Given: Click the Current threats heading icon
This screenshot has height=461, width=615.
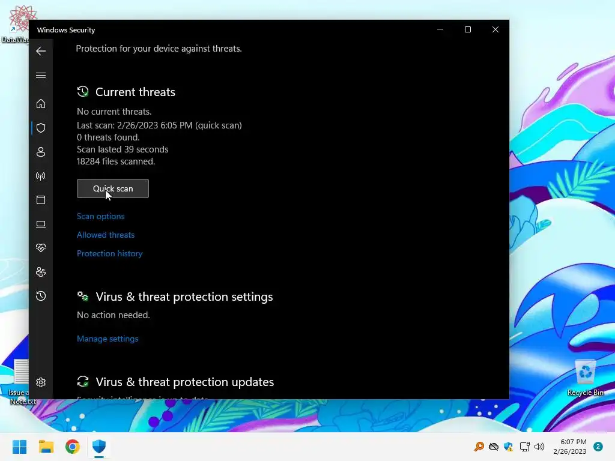Looking at the screenshot, I should point(83,92).
